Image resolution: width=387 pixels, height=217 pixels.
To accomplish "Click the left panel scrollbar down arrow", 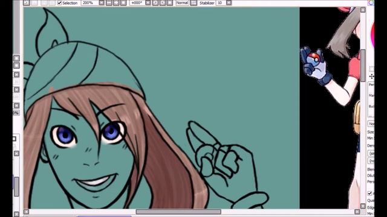I will 16,214.
